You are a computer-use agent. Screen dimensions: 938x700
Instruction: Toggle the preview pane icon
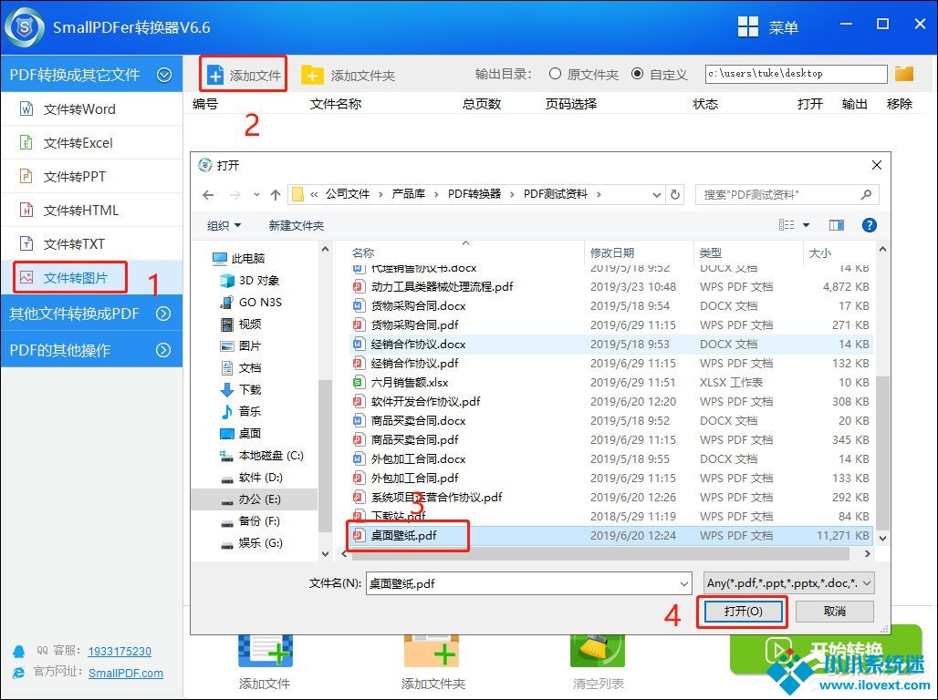[837, 225]
